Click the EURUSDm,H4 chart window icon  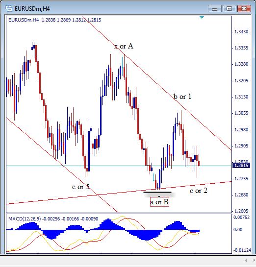click(x=9, y=8)
